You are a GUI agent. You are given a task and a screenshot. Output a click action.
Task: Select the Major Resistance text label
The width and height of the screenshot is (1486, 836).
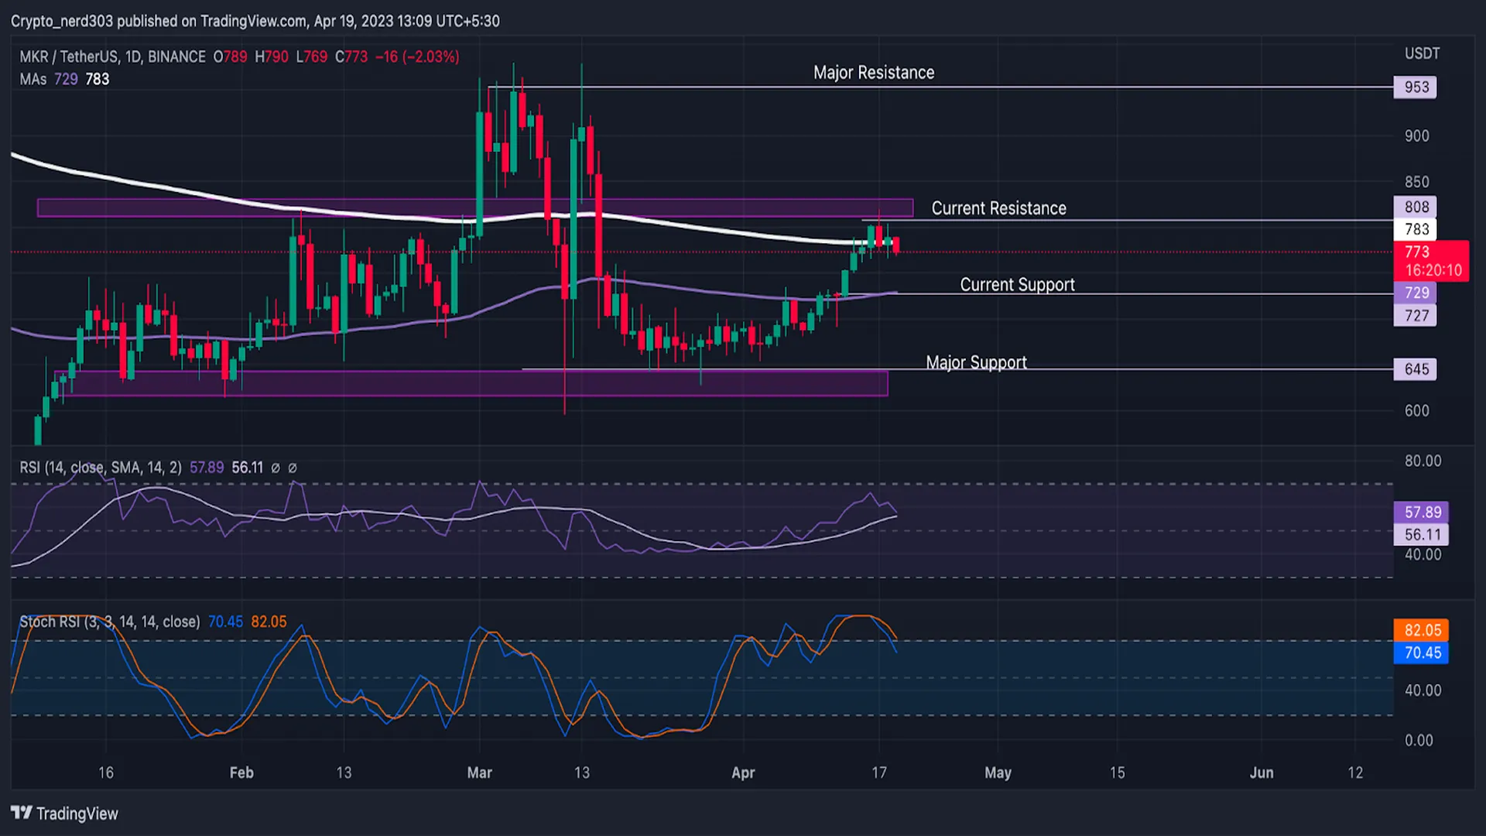click(874, 73)
